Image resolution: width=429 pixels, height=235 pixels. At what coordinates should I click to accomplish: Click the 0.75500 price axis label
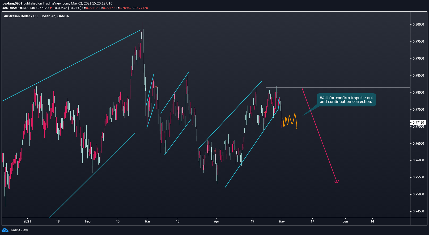click(418, 177)
